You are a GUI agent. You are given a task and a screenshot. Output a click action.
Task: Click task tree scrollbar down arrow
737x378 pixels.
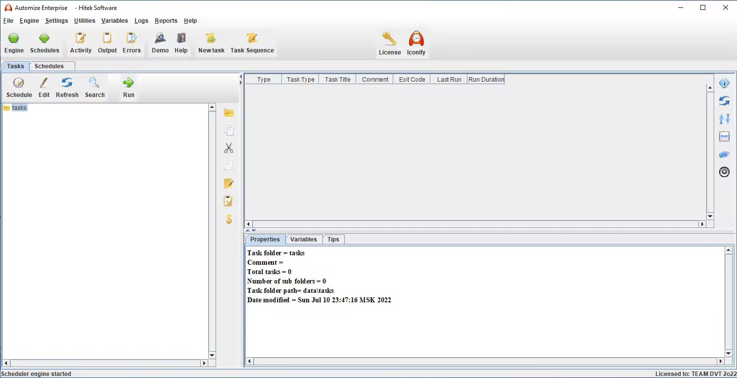tap(212, 355)
